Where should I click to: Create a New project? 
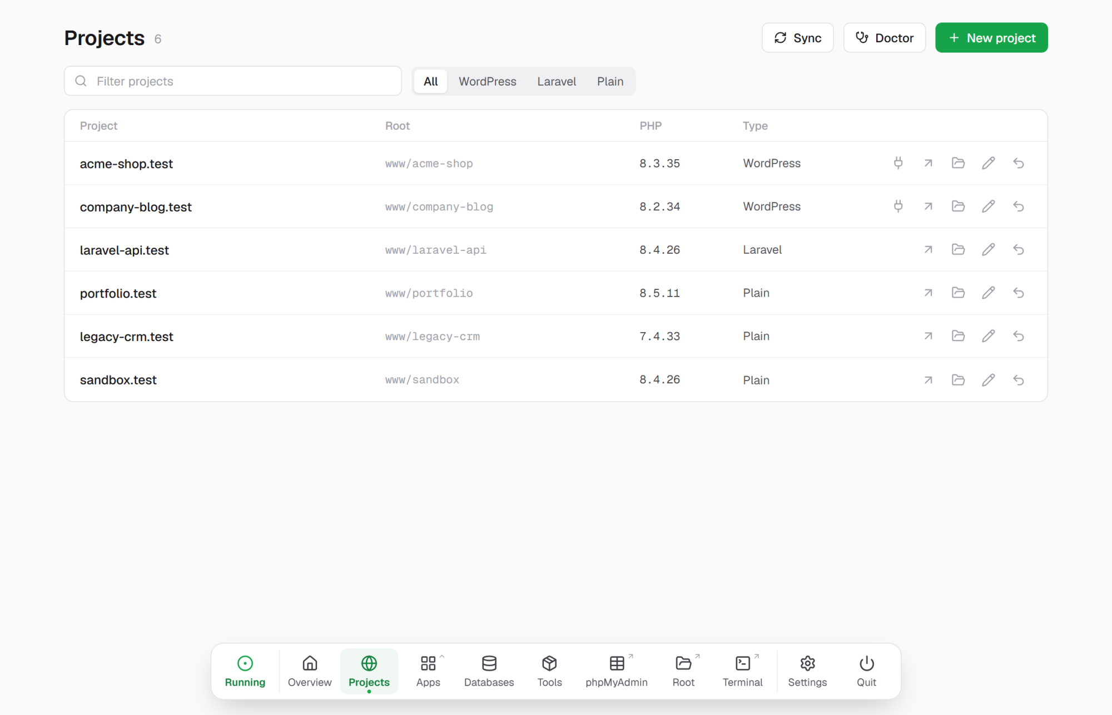[x=991, y=38]
